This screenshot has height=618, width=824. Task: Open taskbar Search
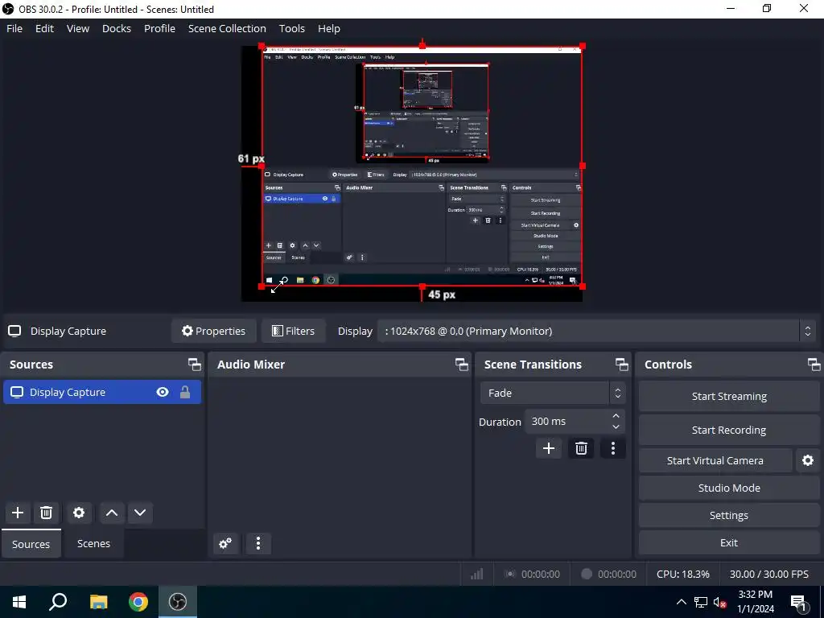tap(58, 602)
